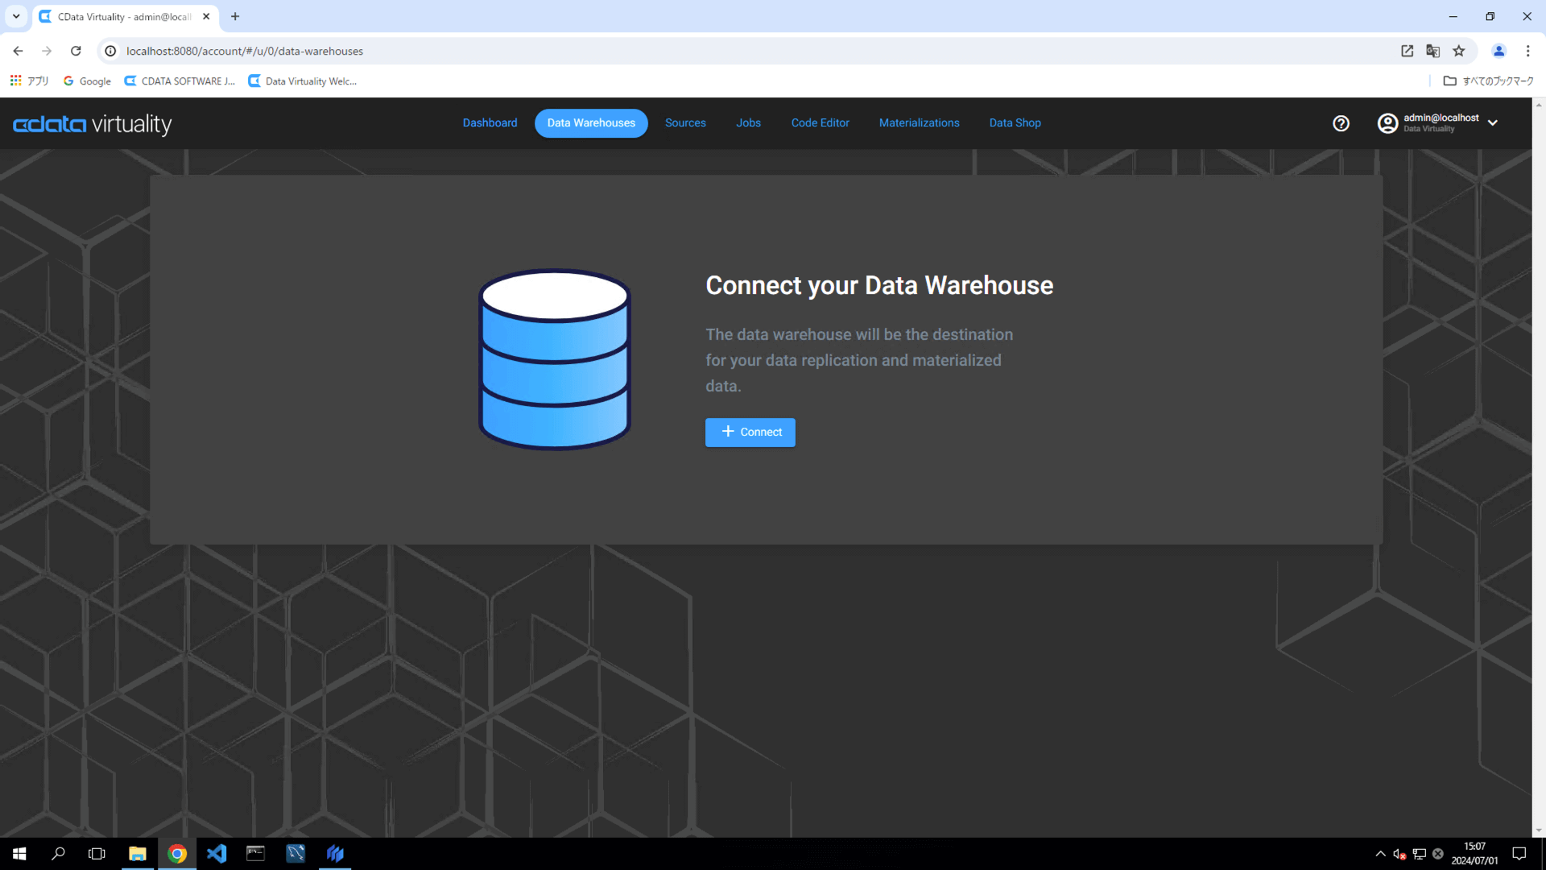Image resolution: width=1546 pixels, height=870 pixels.
Task: Go to the Materializations tab
Action: pyautogui.click(x=919, y=123)
